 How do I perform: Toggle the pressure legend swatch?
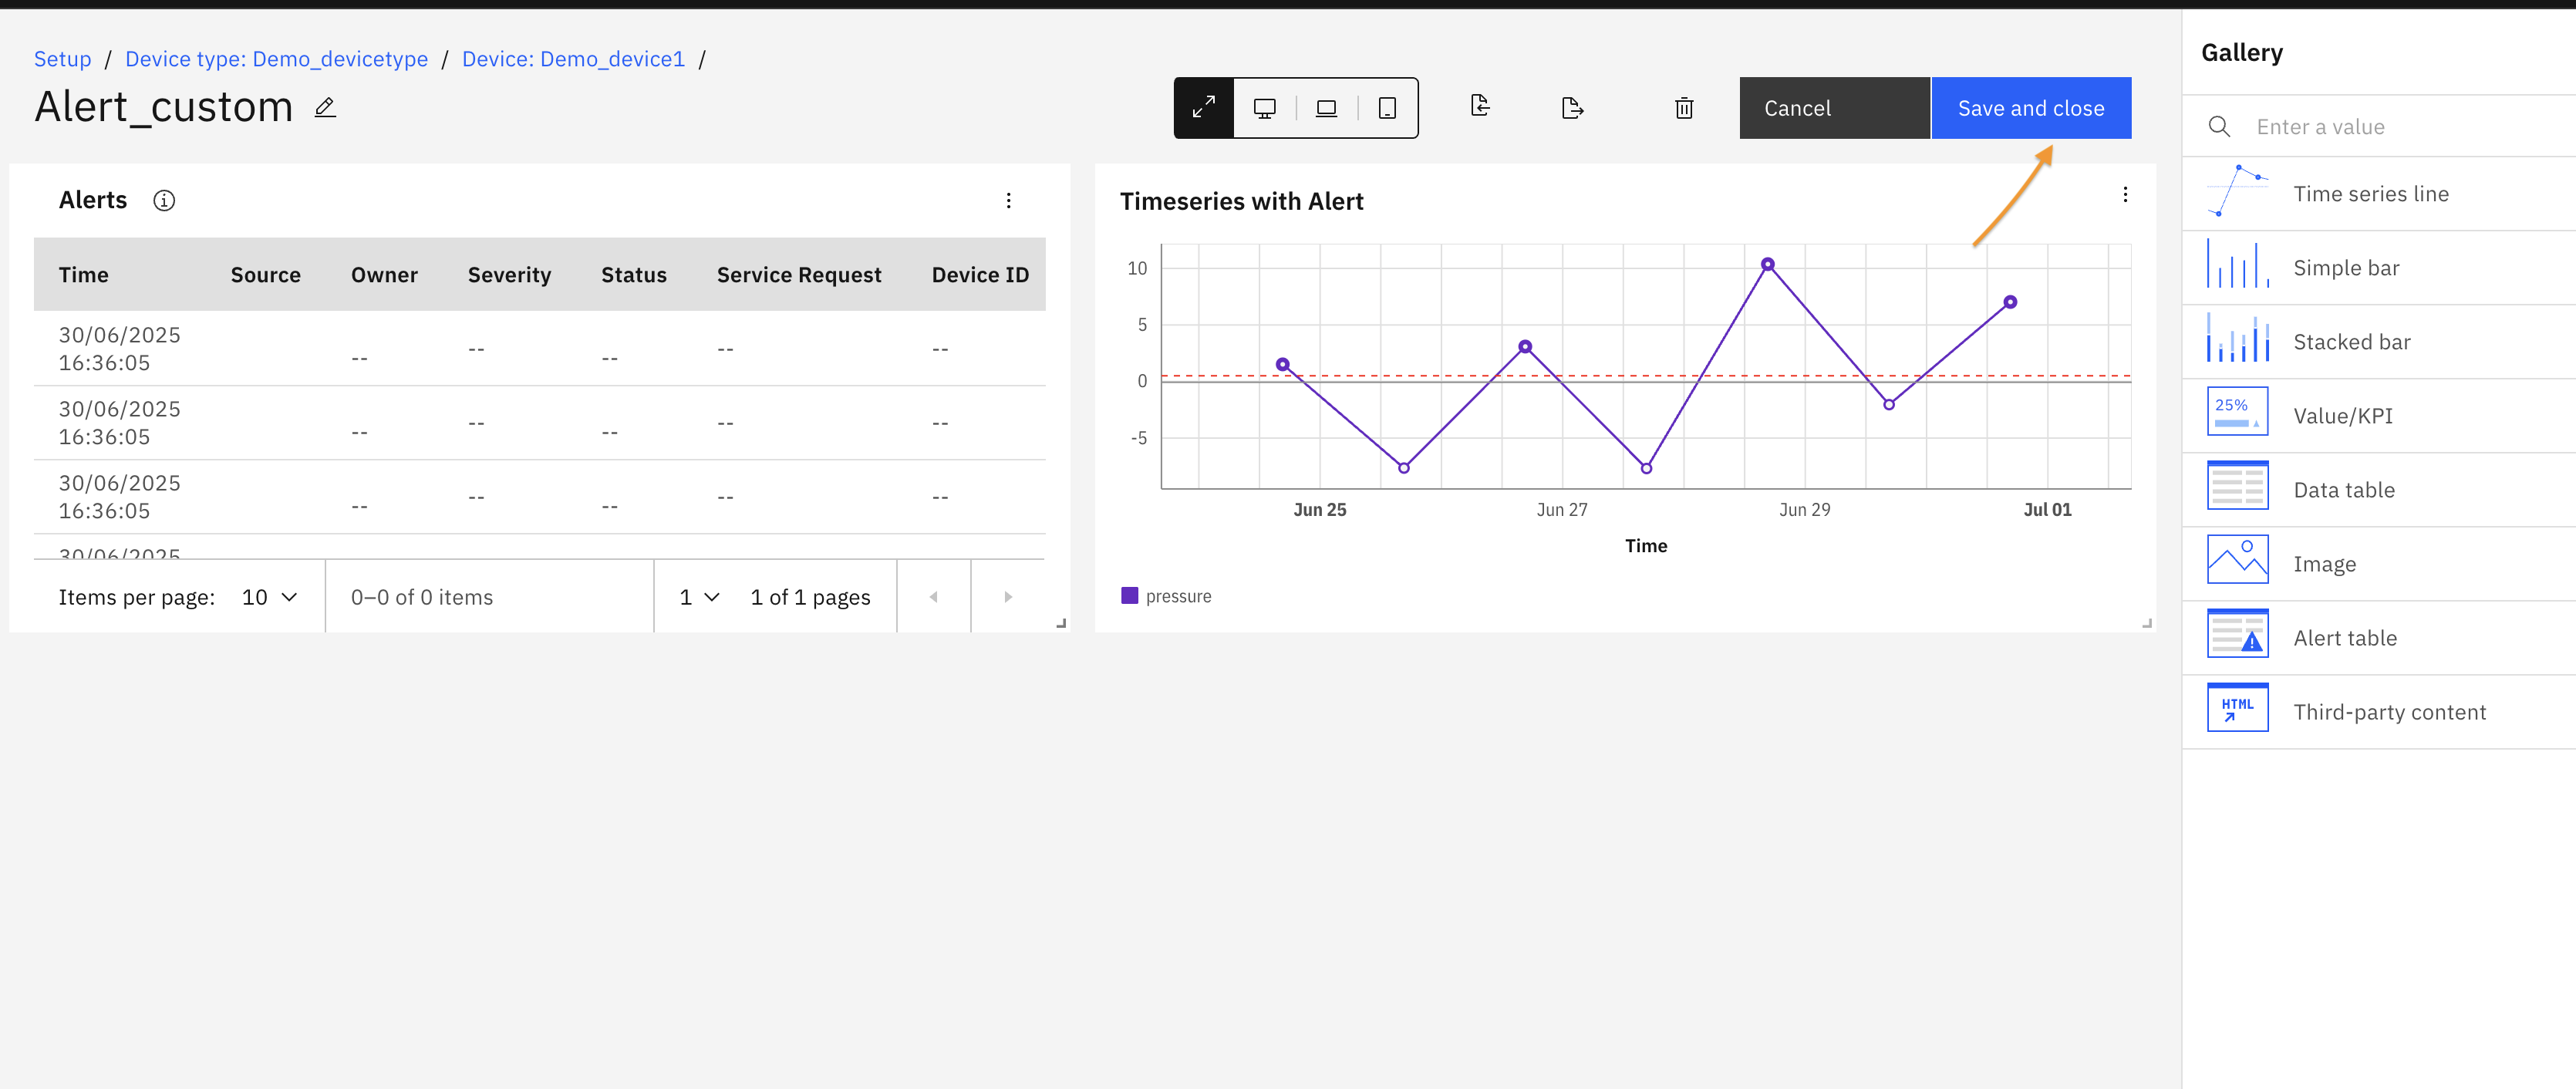pyautogui.click(x=1130, y=596)
